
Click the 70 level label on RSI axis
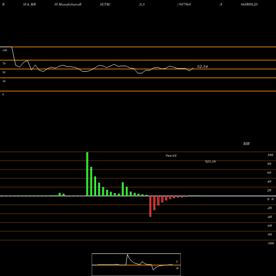click(x=4, y=63)
